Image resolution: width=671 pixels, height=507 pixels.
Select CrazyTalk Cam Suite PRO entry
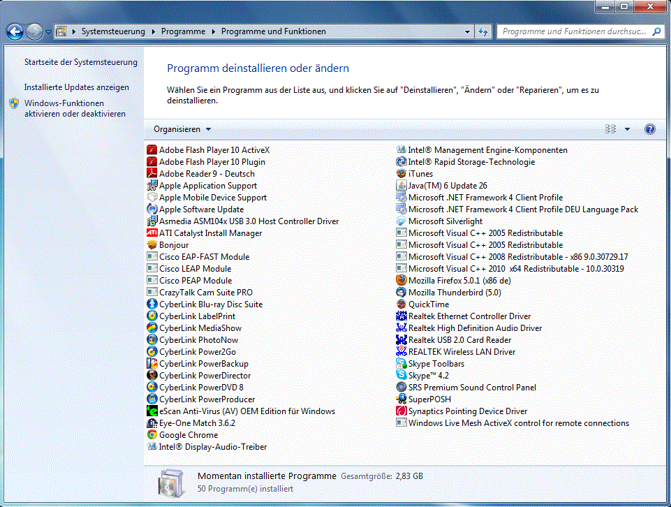tap(200, 292)
